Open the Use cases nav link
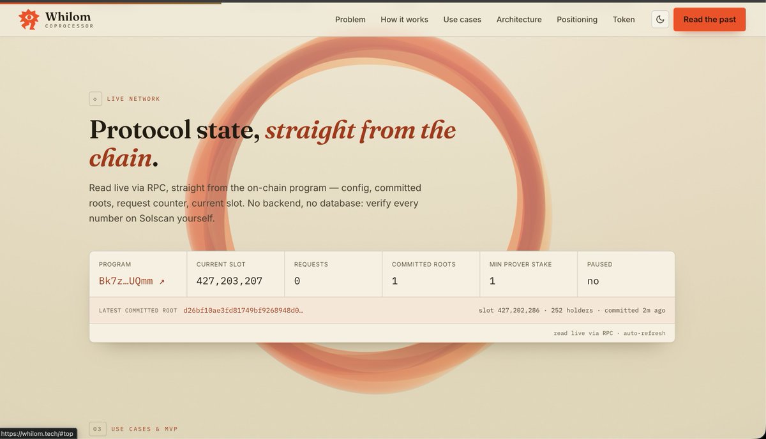 pyautogui.click(x=462, y=20)
